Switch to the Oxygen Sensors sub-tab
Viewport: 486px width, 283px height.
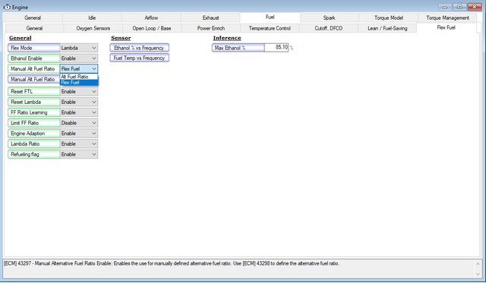pyautogui.click(x=93, y=28)
